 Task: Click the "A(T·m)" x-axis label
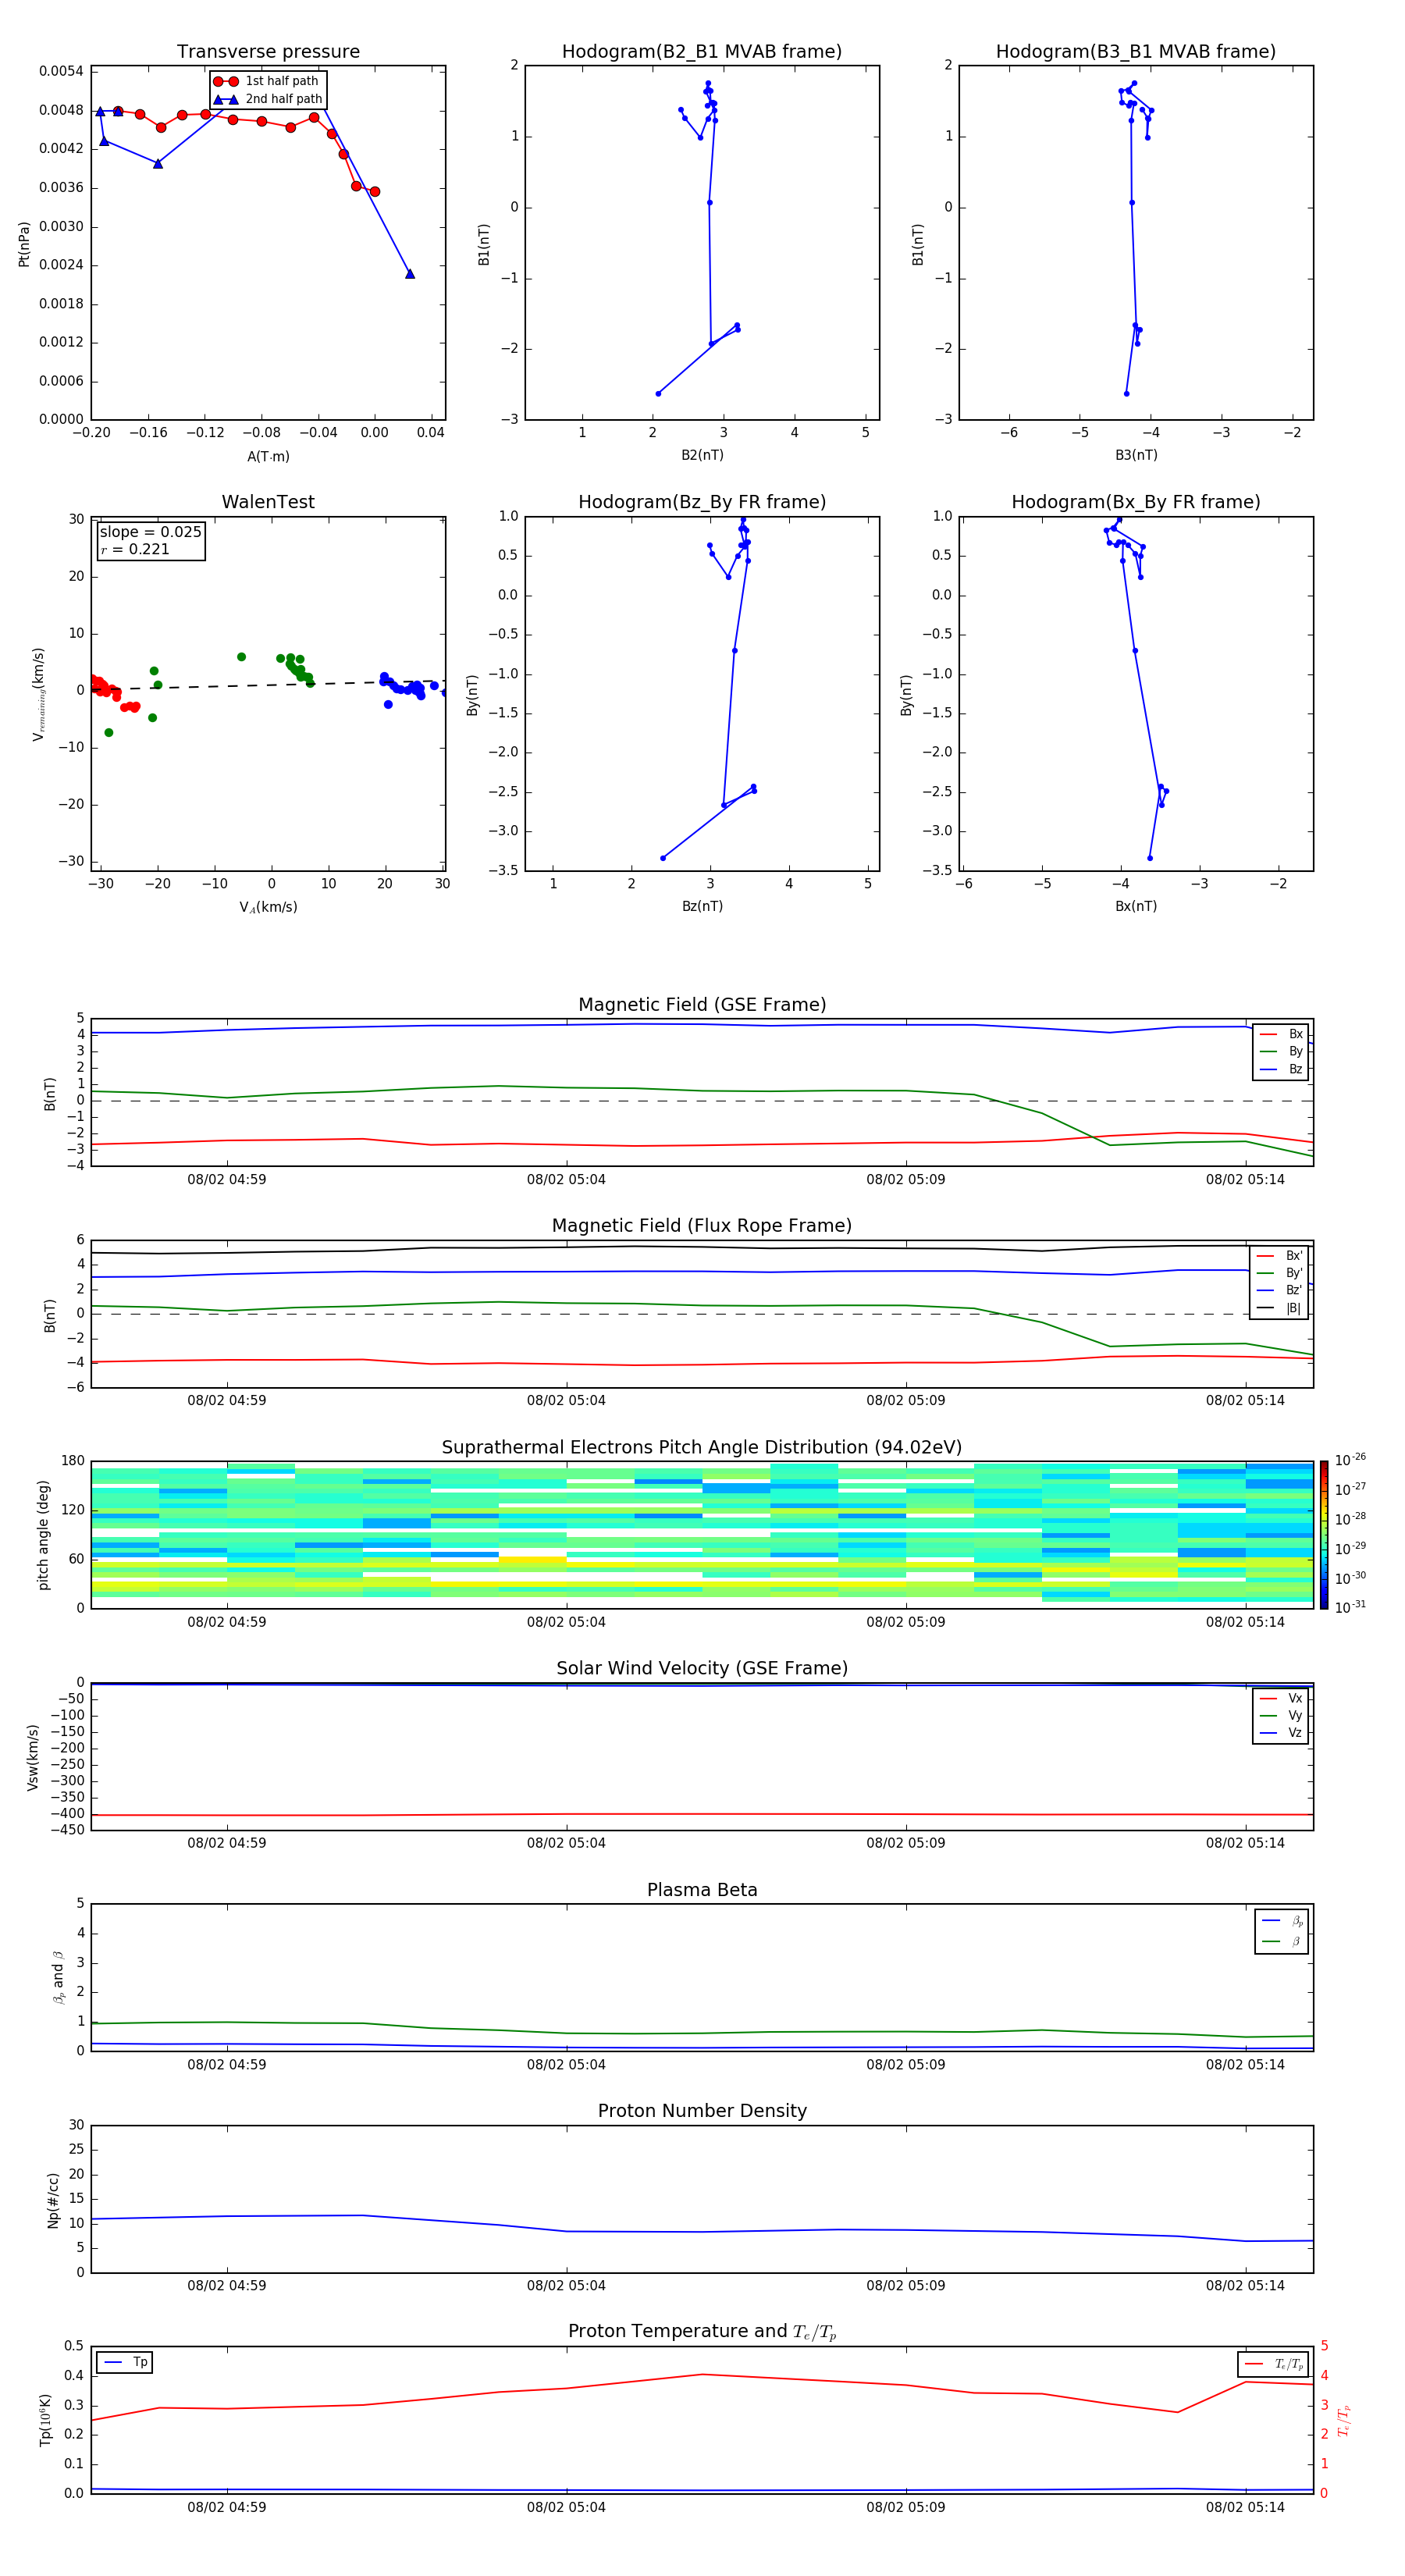tap(268, 457)
